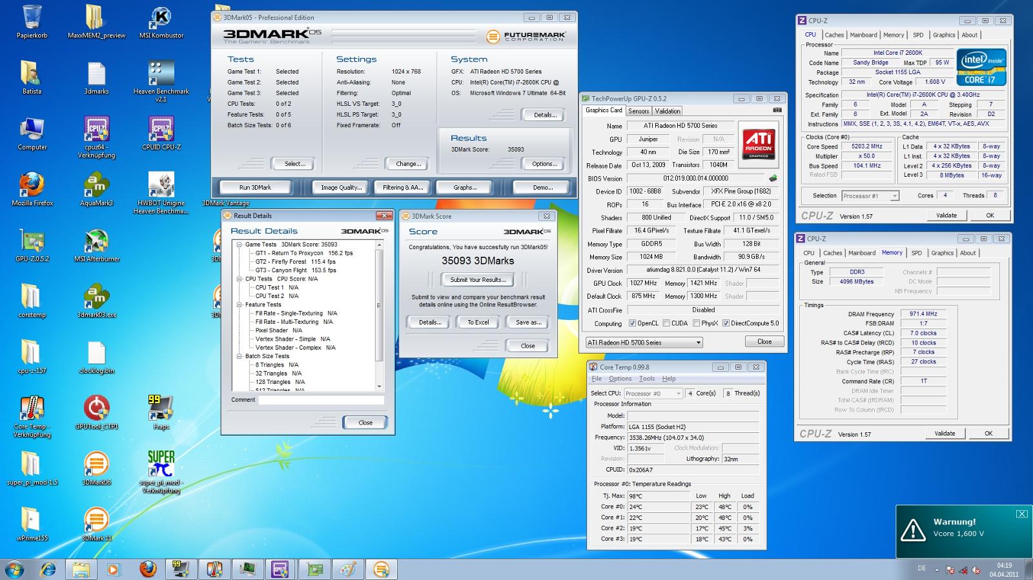Launch AquaMark3 desktop icon
Screen dimensions: 1033x580
96,189
